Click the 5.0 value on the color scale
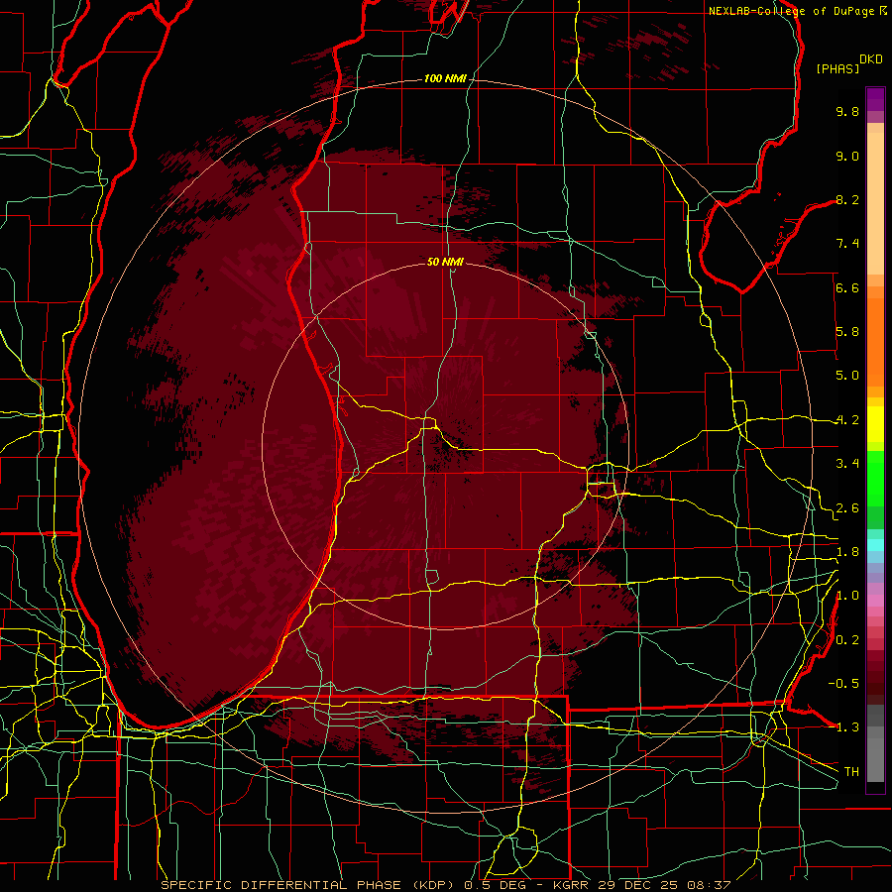The image size is (892, 892). 847,376
